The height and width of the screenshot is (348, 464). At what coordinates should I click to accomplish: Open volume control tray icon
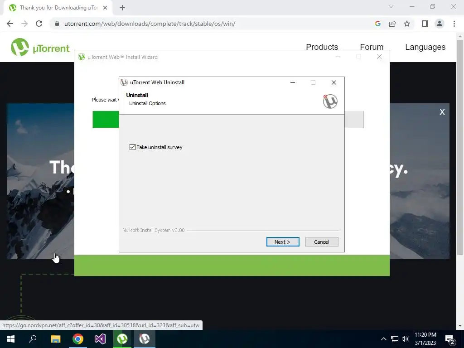pos(405,339)
